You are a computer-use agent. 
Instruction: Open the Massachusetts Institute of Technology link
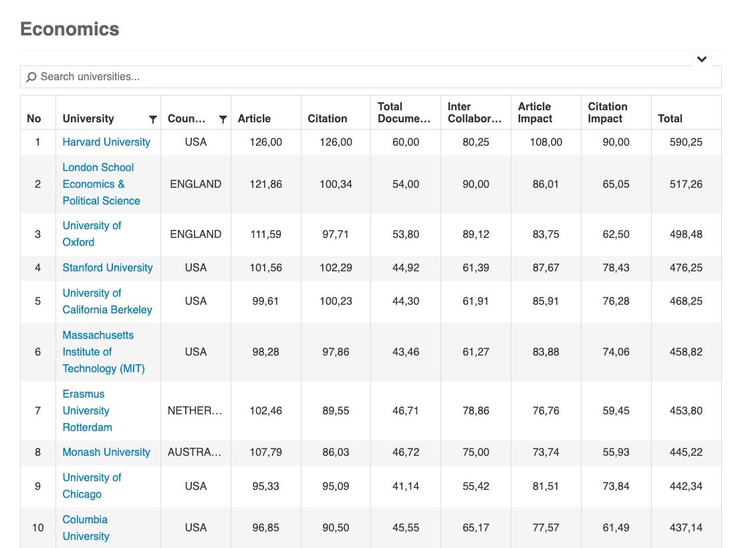(x=103, y=352)
